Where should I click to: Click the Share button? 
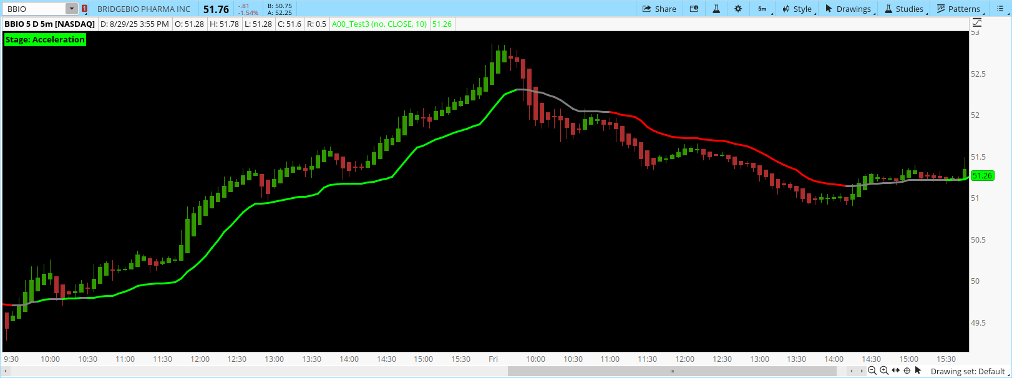(659, 9)
